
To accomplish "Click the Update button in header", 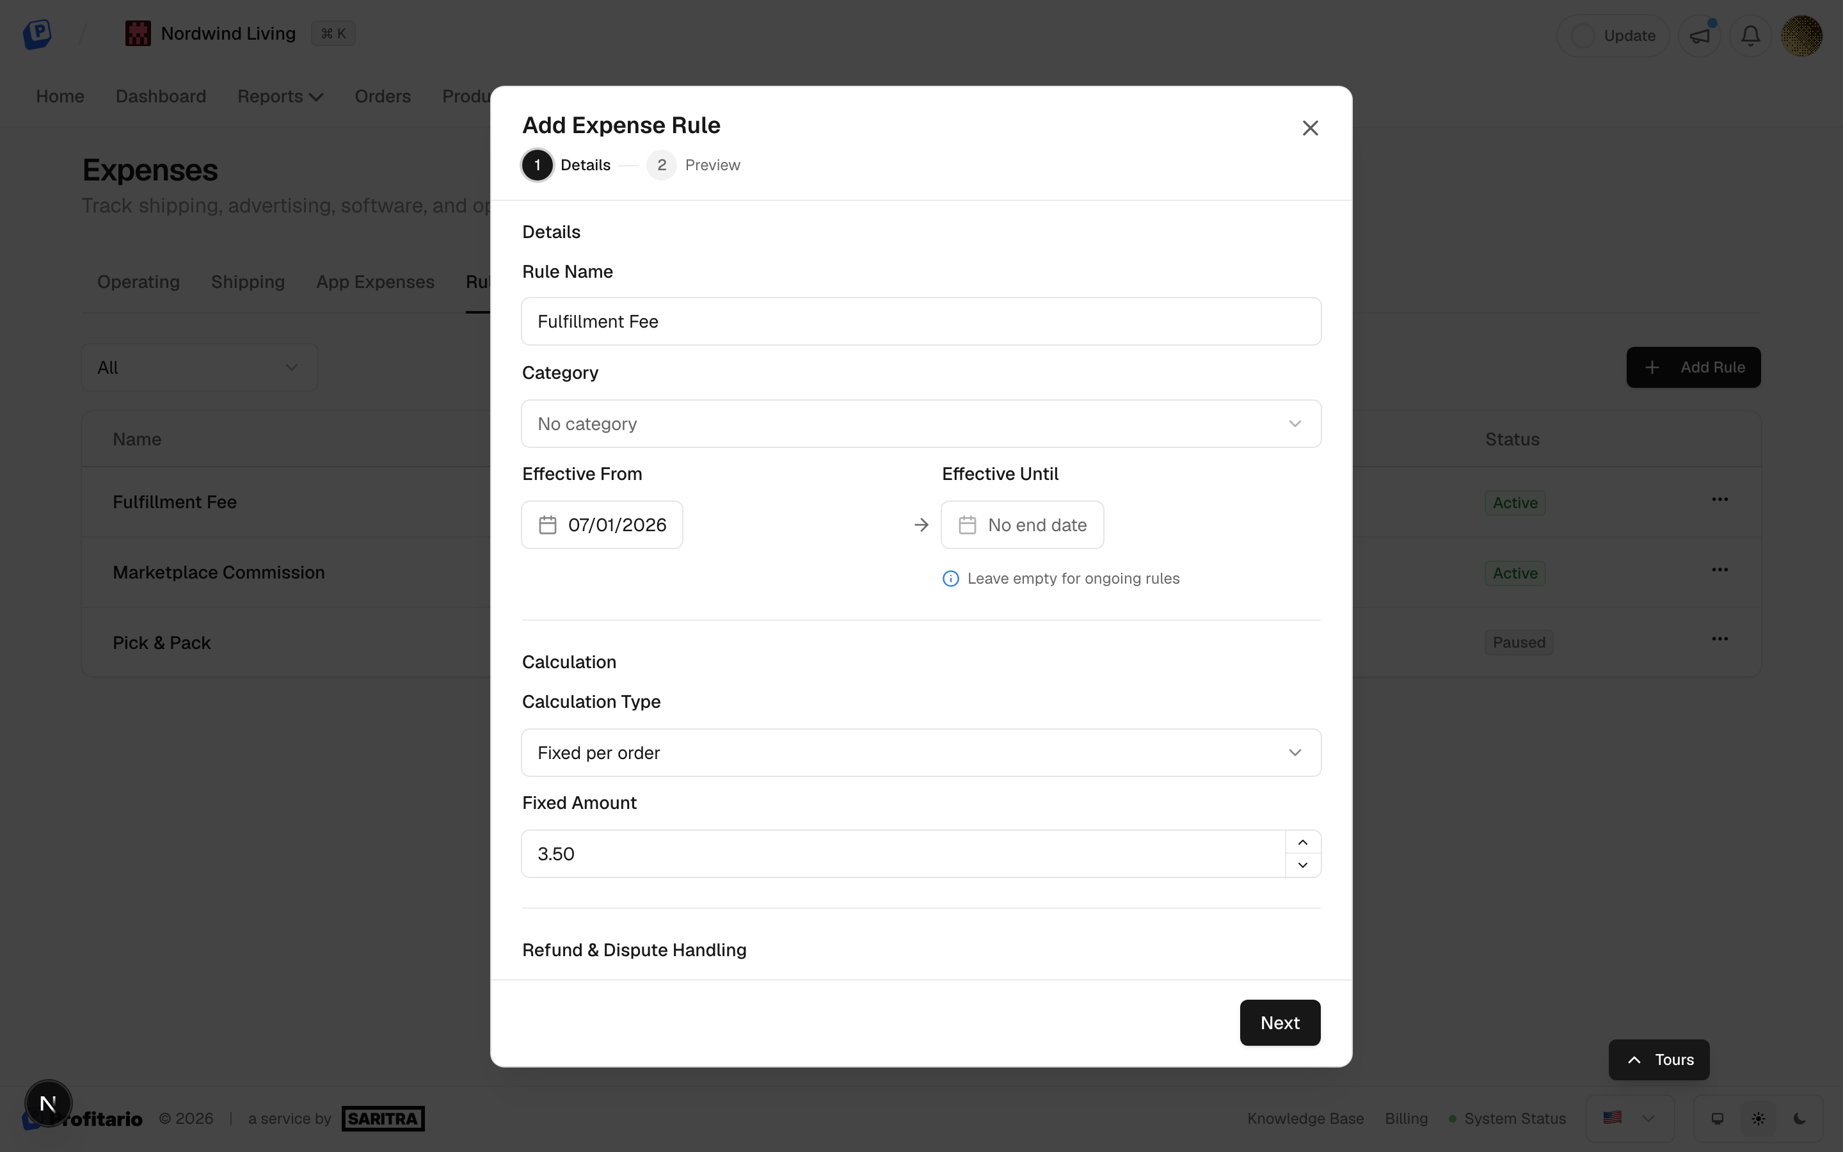I will pyautogui.click(x=1613, y=35).
